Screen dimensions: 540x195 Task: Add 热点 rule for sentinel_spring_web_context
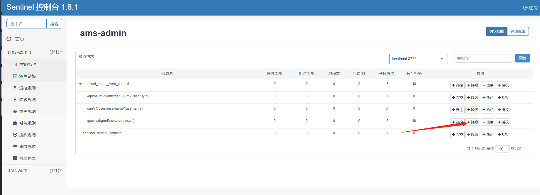click(x=488, y=85)
